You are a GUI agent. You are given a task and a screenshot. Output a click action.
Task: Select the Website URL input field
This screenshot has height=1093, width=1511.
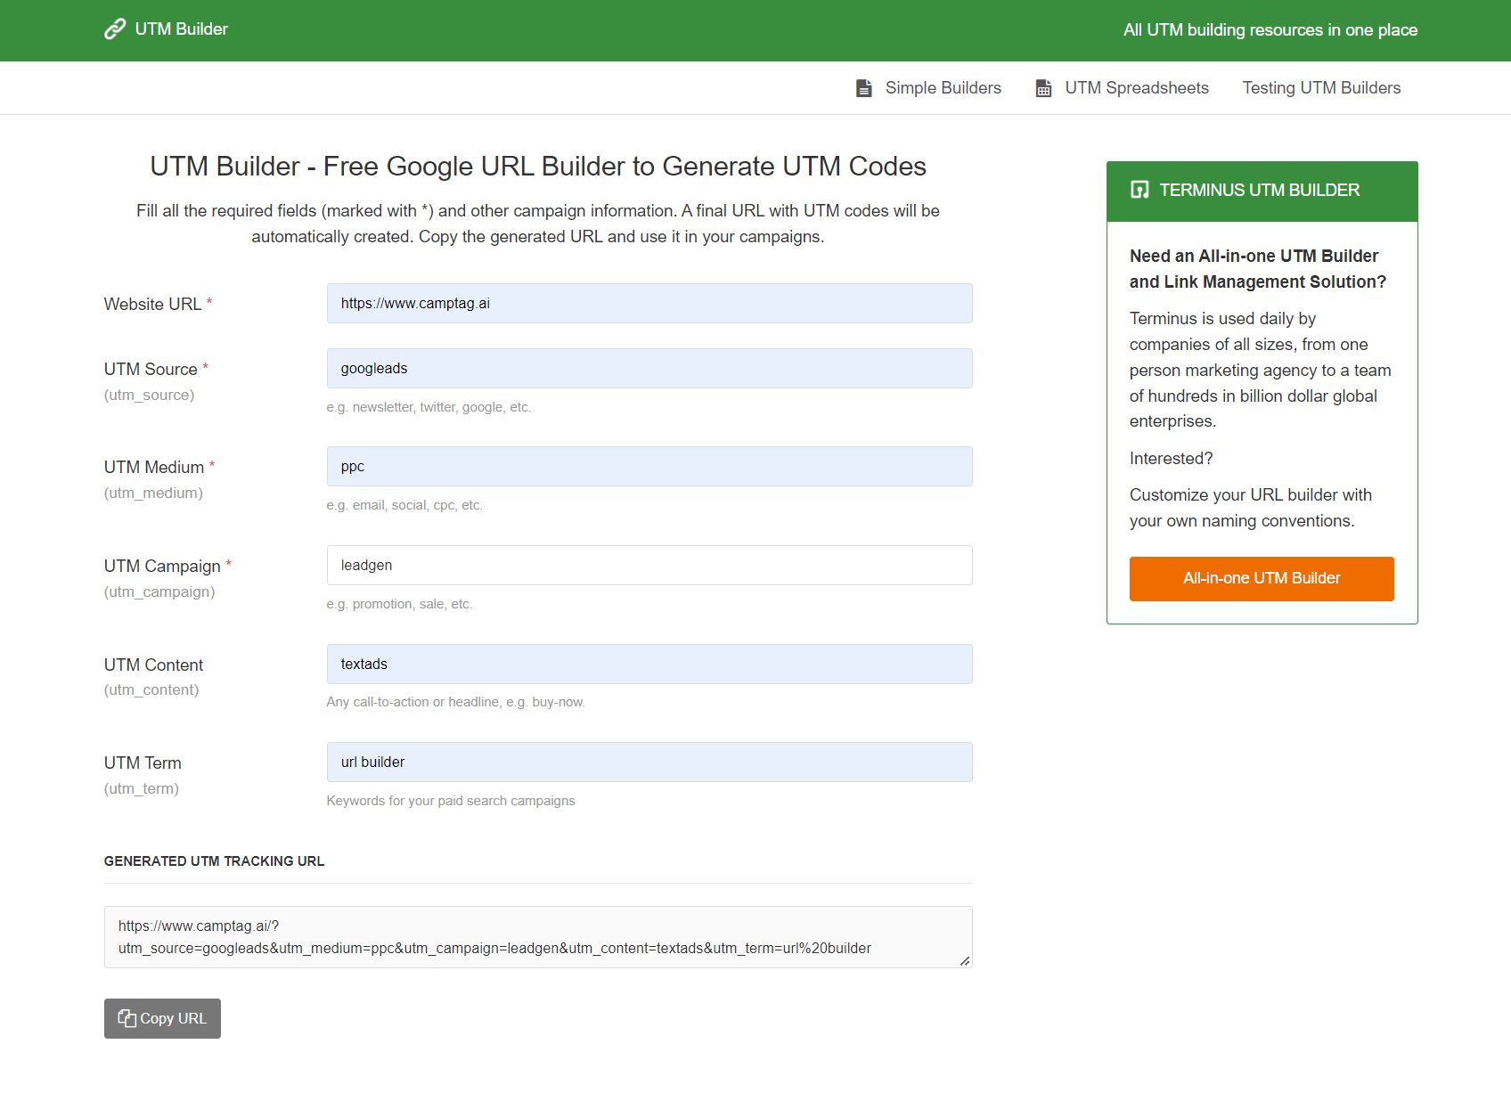click(649, 303)
